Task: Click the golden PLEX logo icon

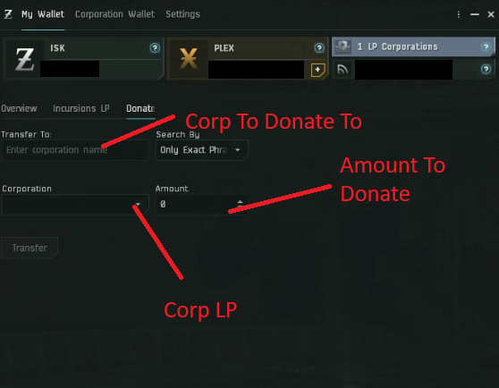Action: [x=189, y=58]
